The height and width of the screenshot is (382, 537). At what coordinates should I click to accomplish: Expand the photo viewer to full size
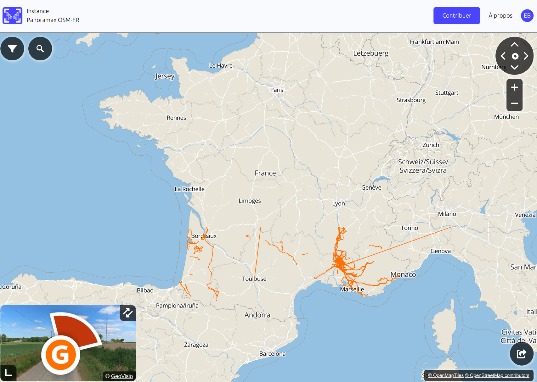(127, 313)
